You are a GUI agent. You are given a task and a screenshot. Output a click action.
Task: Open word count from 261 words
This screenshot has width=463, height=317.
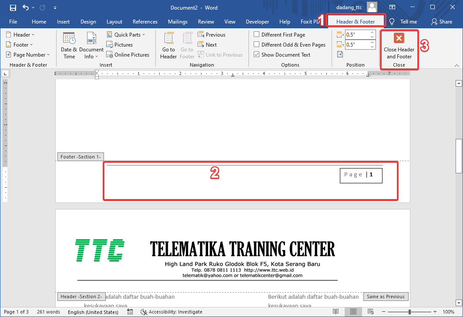(48, 312)
